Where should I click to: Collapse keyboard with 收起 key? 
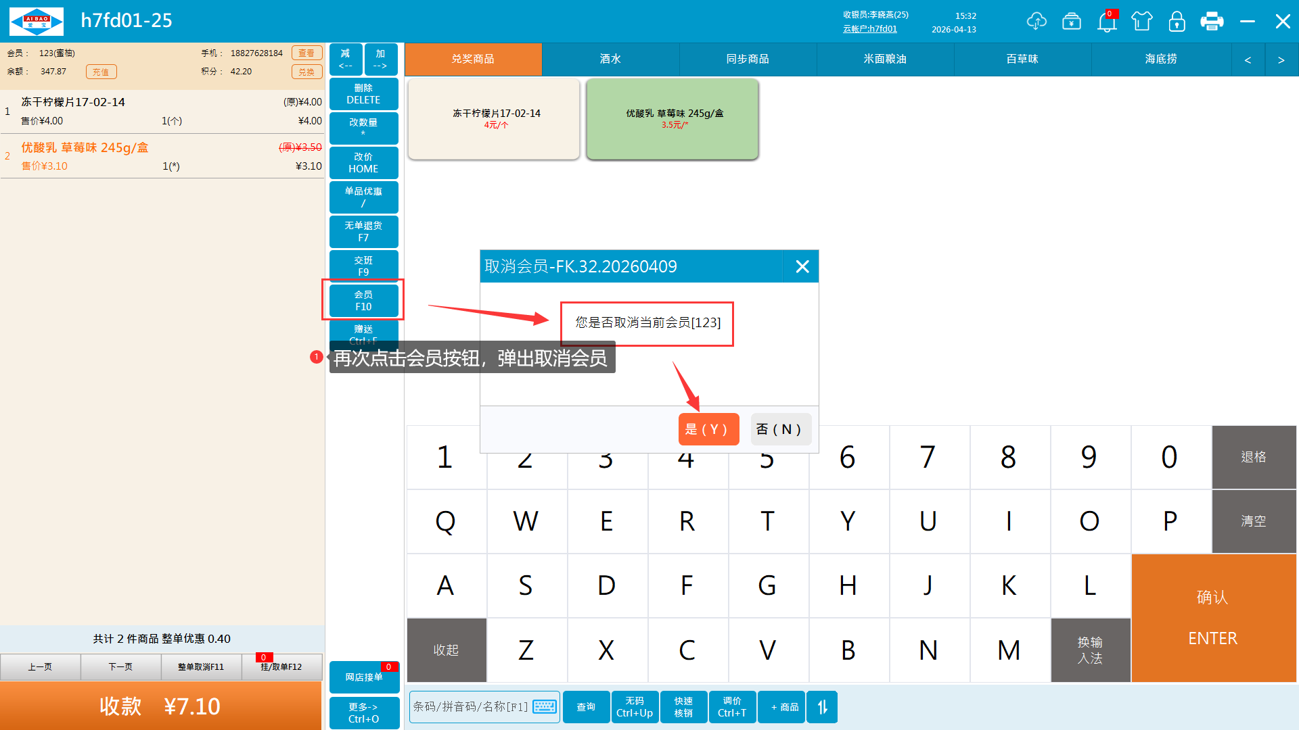click(x=446, y=650)
